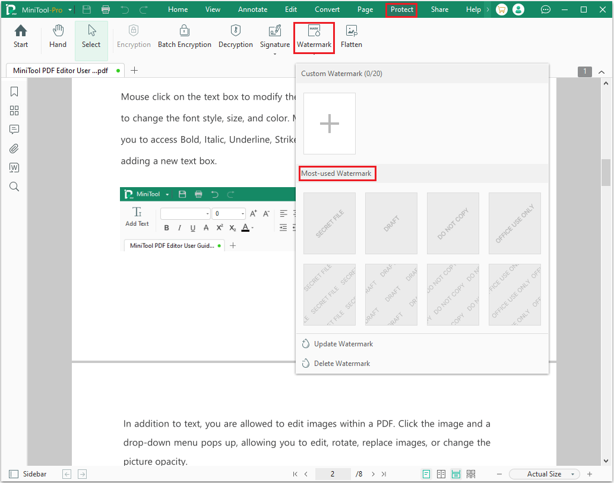Open the Convert menu
This screenshot has width=614, height=483.
327,9
